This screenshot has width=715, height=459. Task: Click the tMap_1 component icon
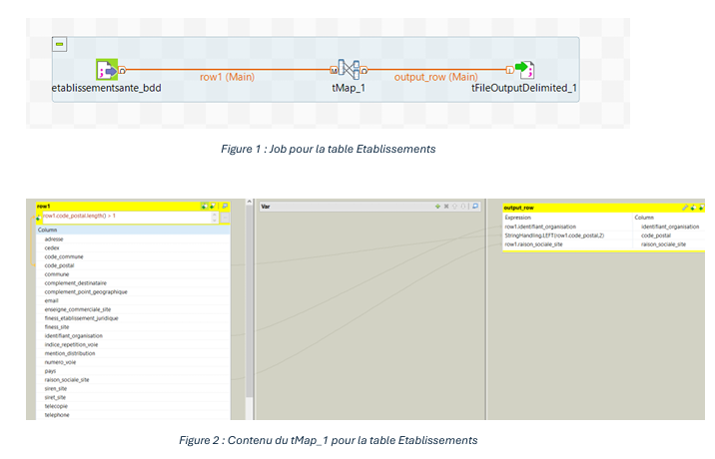[x=348, y=69]
